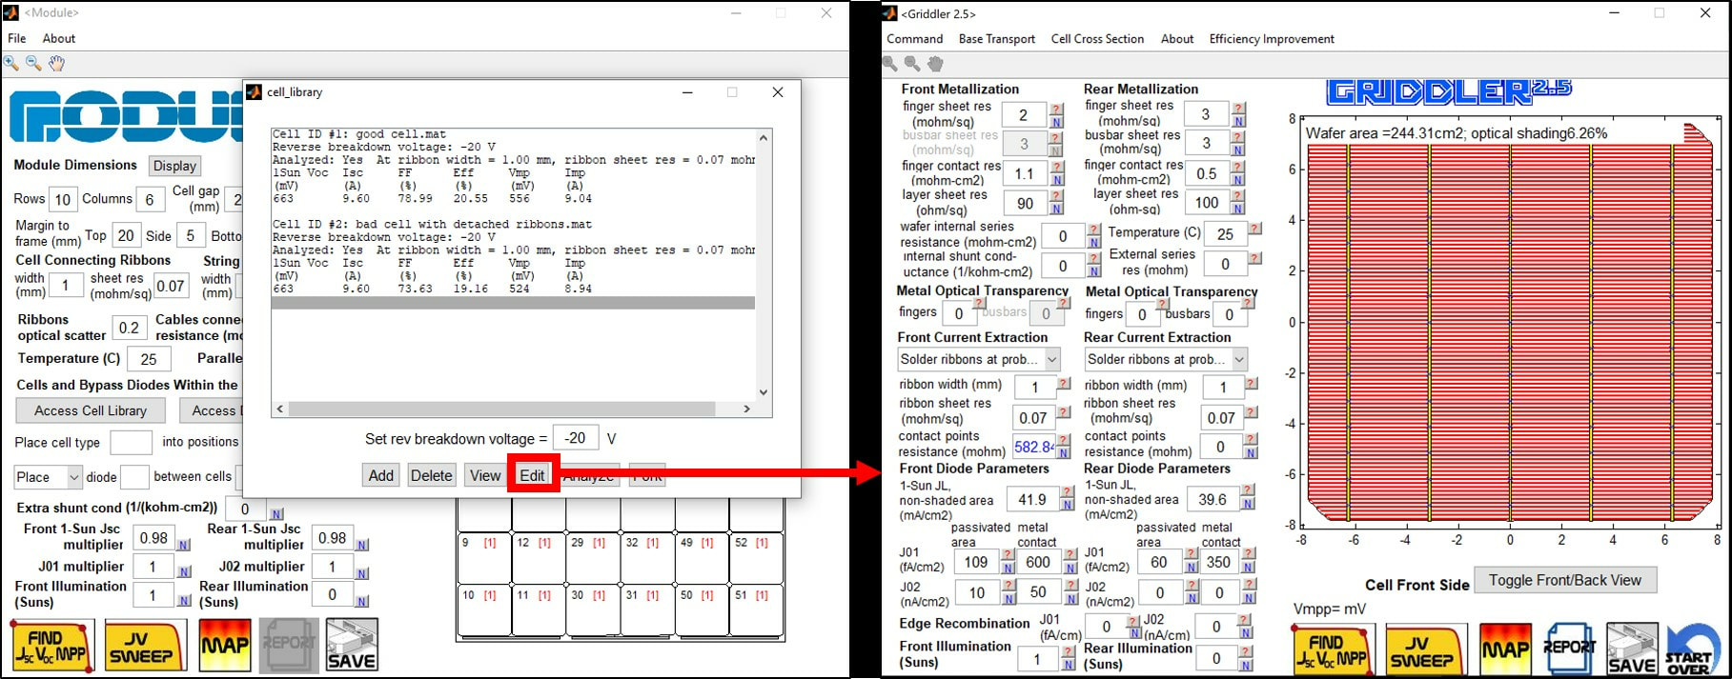Open About menu in Module window

pos(59,38)
